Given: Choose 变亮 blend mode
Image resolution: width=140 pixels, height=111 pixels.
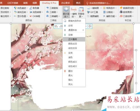Looking at the screenshot, I should (74, 53).
